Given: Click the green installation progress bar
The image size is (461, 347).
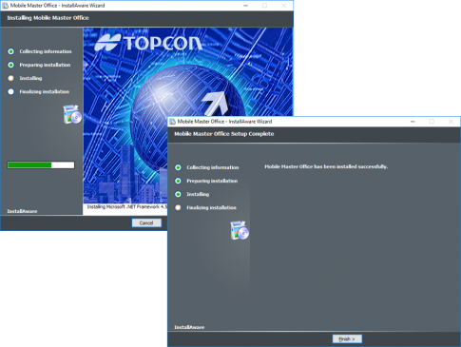Looking at the screenshot, I should [x=41, y=165].
